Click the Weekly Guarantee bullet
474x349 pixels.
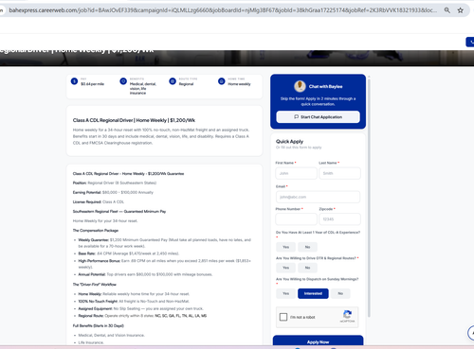[164, 243]
